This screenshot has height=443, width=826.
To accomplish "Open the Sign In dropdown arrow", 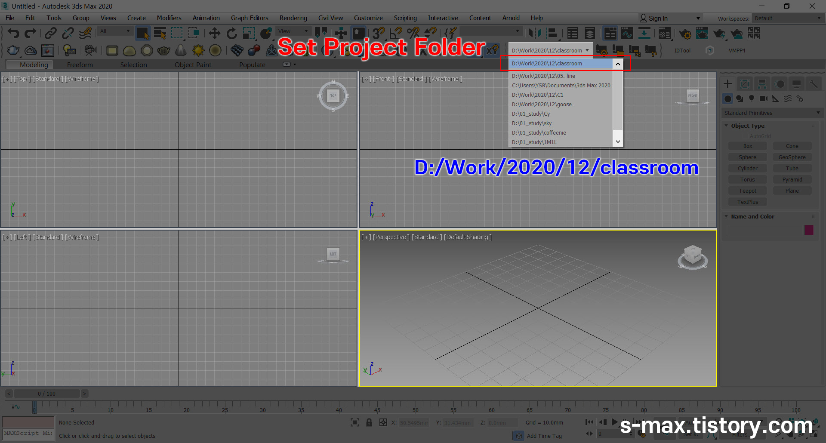I will pos(698,18).
